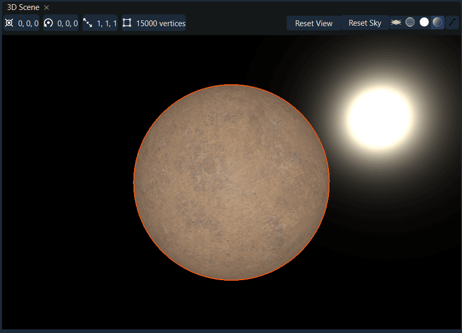The height and width of the screenshot is (333, 462).
Task: Click the rotation indicator icon
Action: pyautogui.click(x=48, y=23)
